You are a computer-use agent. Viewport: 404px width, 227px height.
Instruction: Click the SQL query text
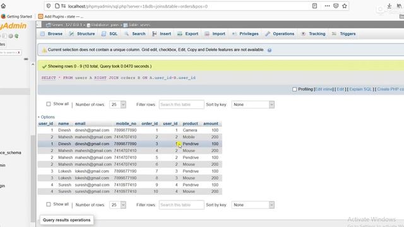[x=119, y=78]
